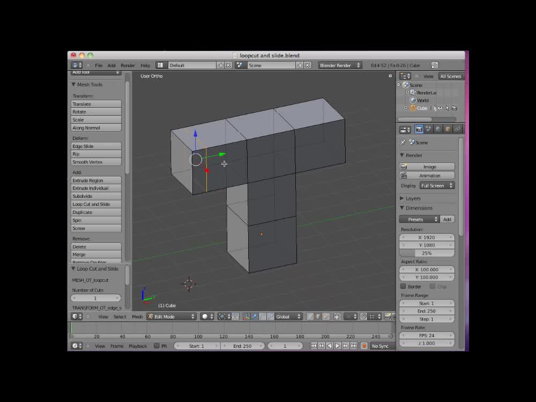Viewport: 536px width, 402px height.
Task: Click the proportional editing icon
Action: (x=337, y=317)
